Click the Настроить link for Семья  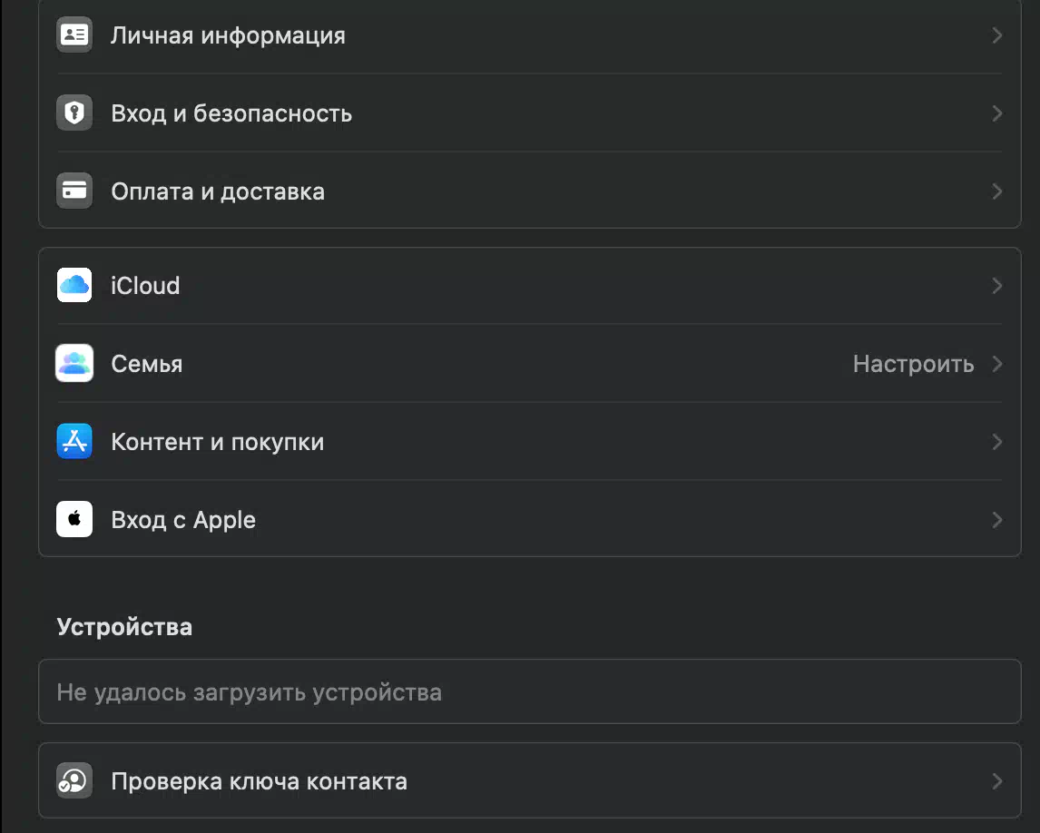point(913,364)
